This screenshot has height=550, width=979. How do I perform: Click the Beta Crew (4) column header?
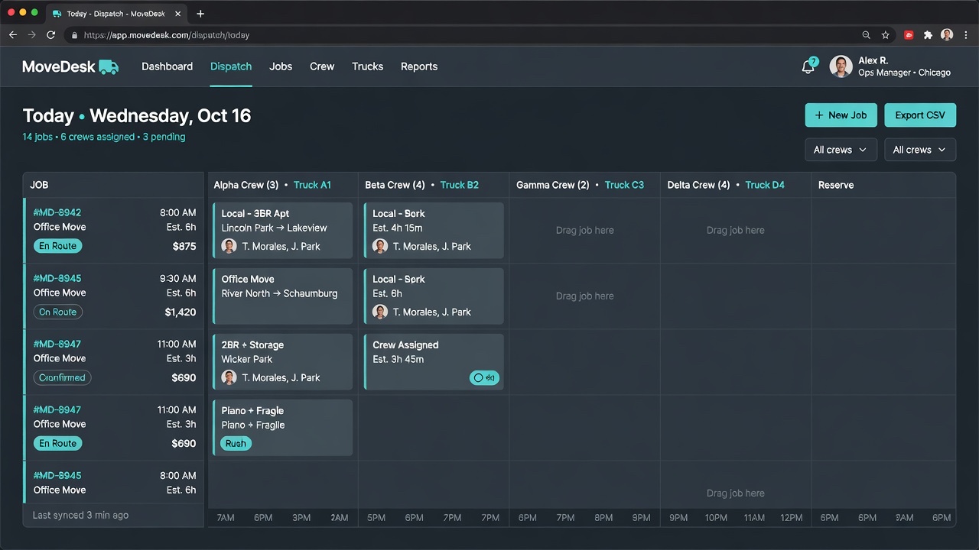pos(395,185)
